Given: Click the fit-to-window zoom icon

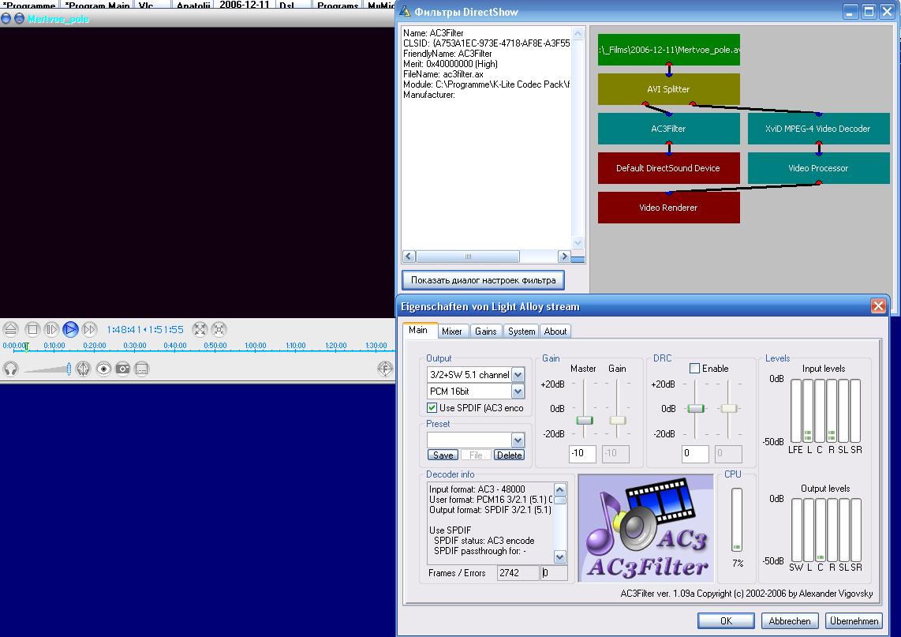Looking at the screenshot, I should 219,329.
